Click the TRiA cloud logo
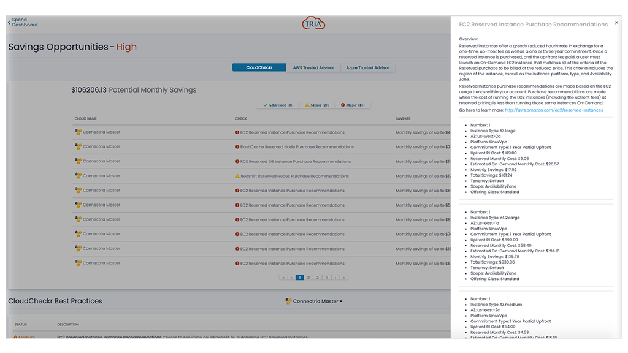Screen dimensions: 628x353 pos(313,23)
